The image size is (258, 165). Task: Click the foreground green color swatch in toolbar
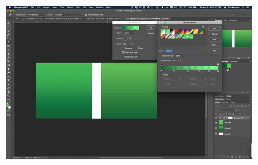coord(8,106)
